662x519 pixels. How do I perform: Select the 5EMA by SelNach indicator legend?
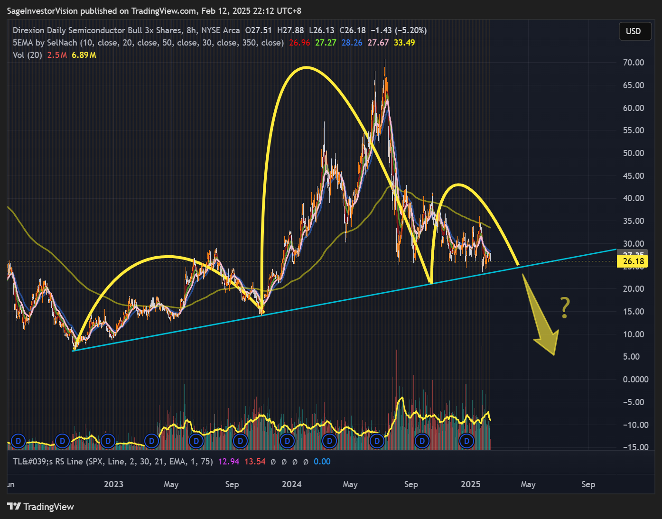148,43
